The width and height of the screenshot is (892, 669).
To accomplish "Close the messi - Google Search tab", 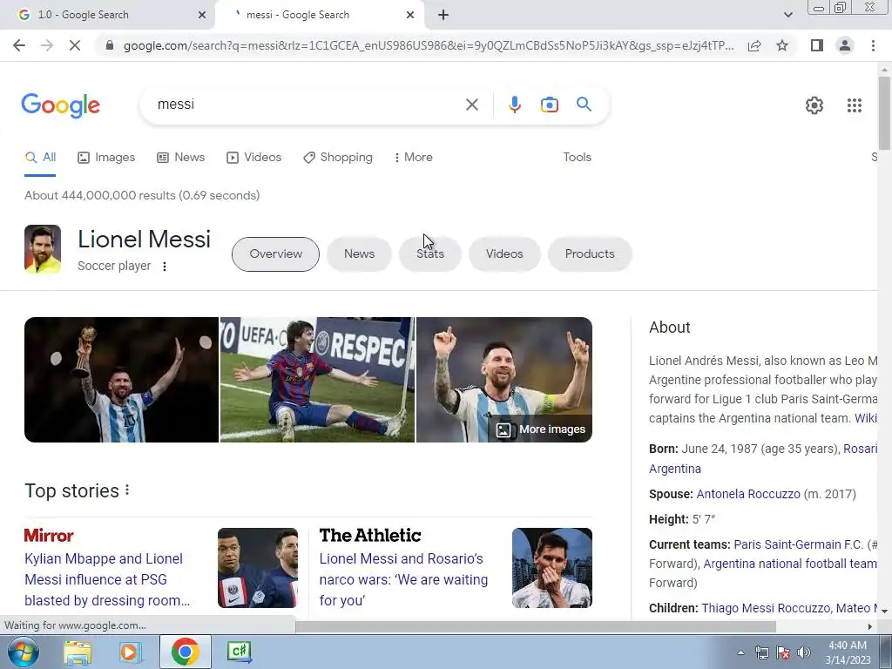I will click(410, 15).
